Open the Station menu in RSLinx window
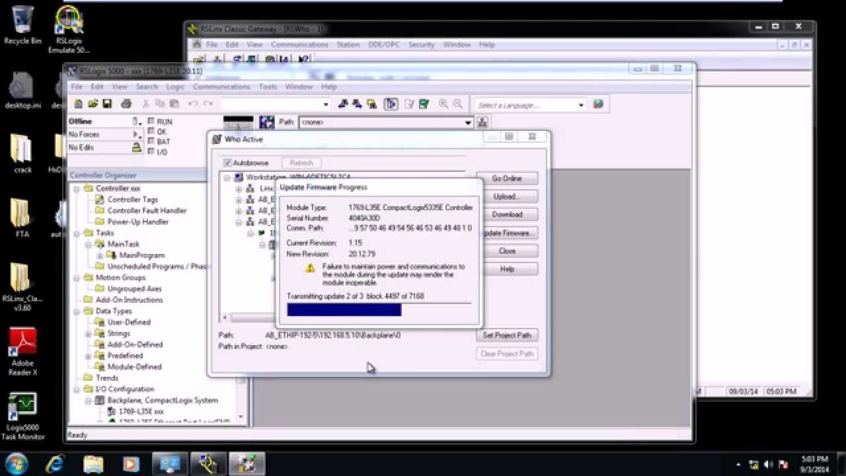This screenshot has width=846, height=476. (348, 44)
